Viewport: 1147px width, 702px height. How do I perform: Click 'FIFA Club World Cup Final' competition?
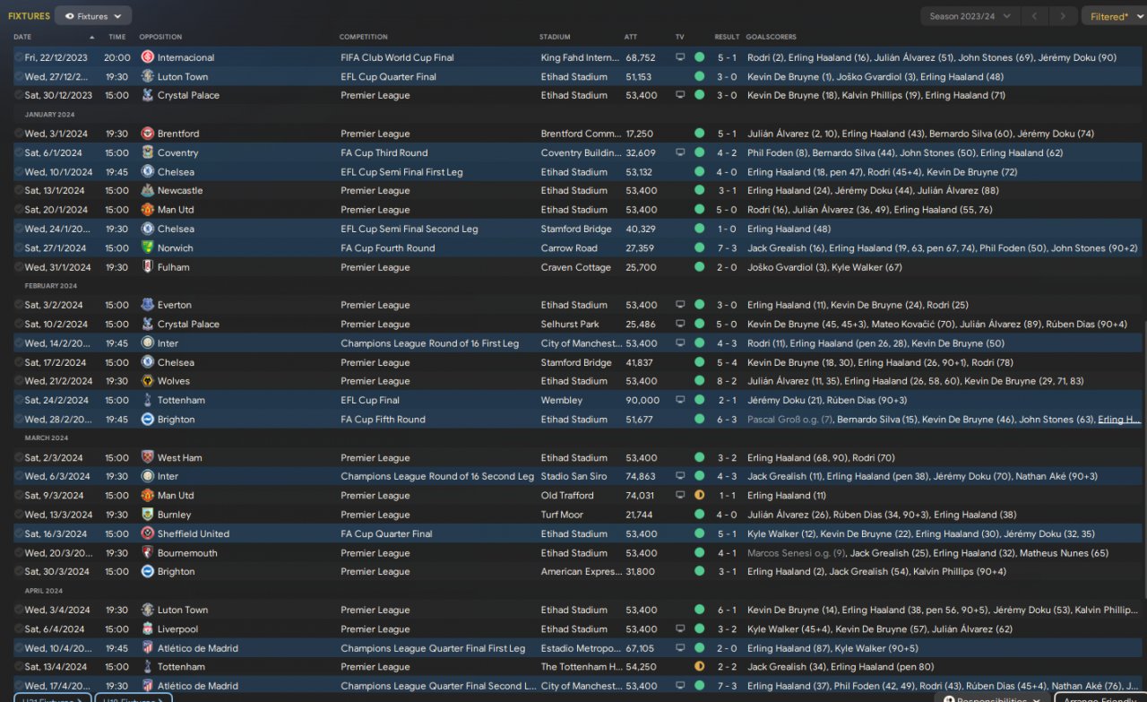tap(397, 57)
